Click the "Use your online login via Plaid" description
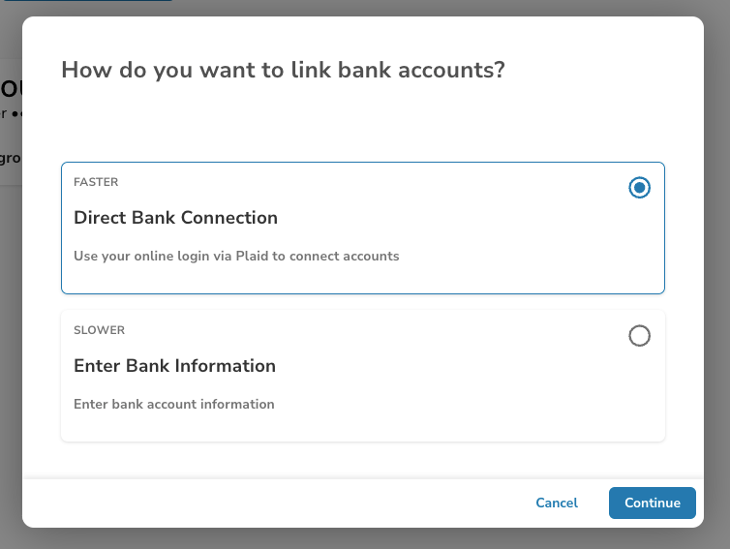 point(236,257)
